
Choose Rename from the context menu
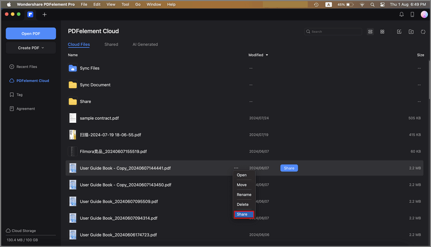tap(244, 195)
